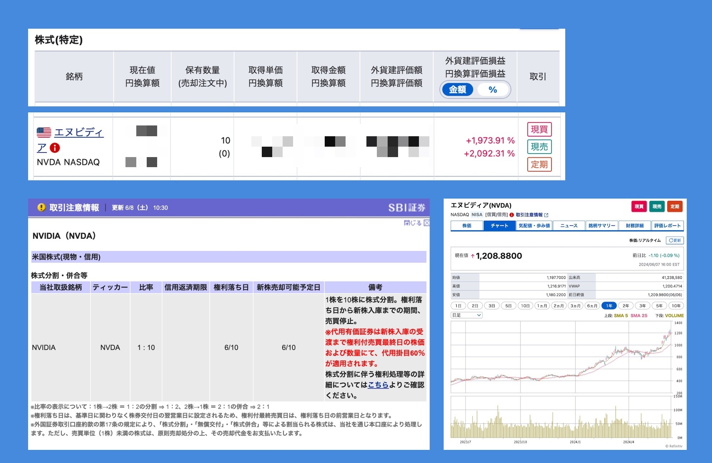Select the 2ヵ月 chart period
Viewport: 712px width, 463px height.
559,306
